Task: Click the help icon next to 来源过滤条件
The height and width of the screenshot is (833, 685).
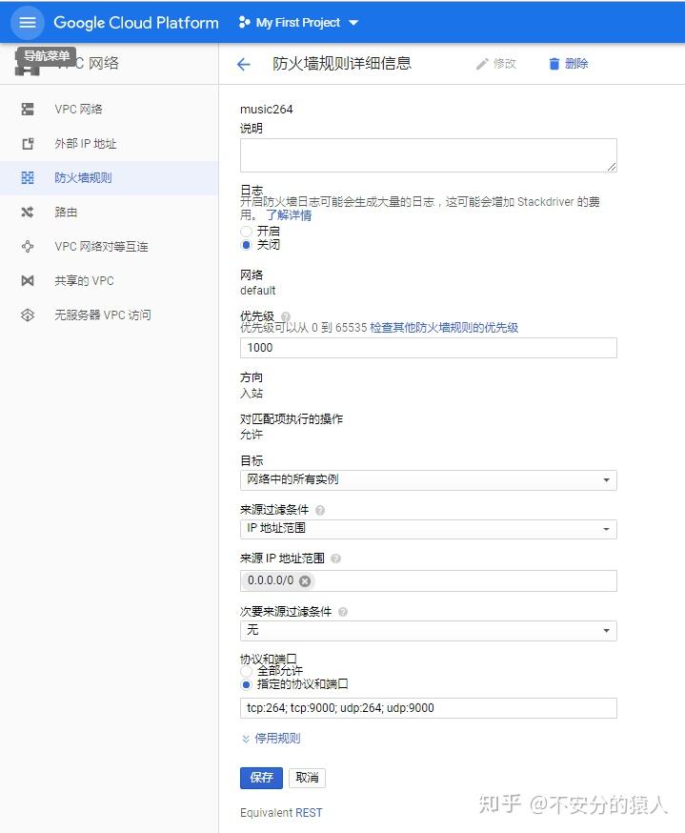Action: 320,510
